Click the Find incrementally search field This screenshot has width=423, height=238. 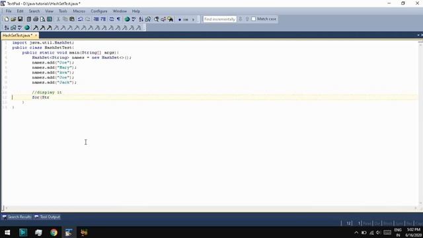pyautogui.click(x=219, y=19)
